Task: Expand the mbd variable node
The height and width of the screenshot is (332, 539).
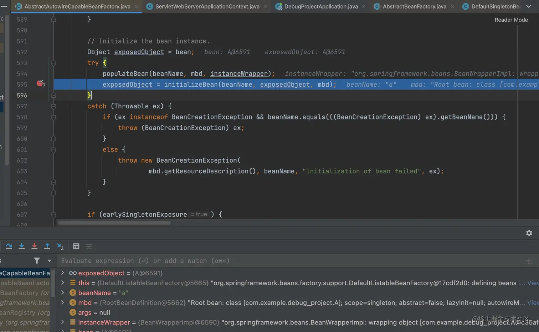Action: (x=63, y=302)
